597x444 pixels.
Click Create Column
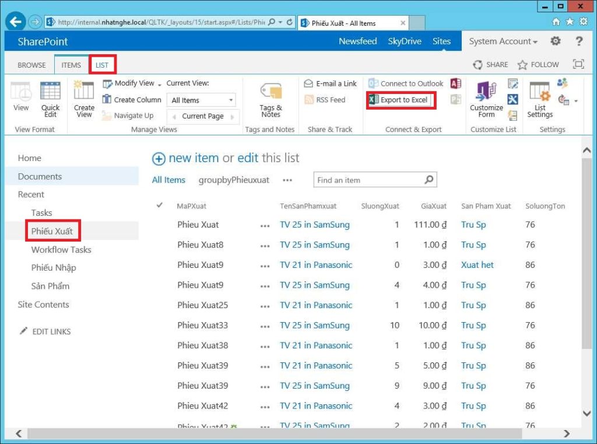[x=132, y=99]
